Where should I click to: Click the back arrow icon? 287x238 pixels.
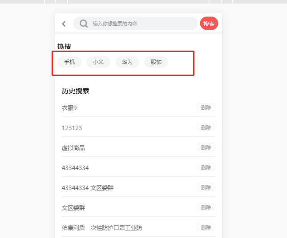(x=64, y=24)
